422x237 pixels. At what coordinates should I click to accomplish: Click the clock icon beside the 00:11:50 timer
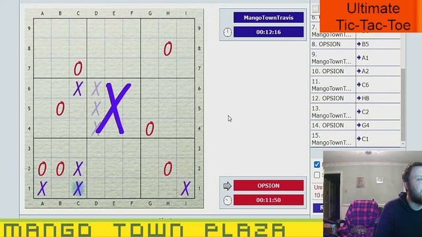227,200
